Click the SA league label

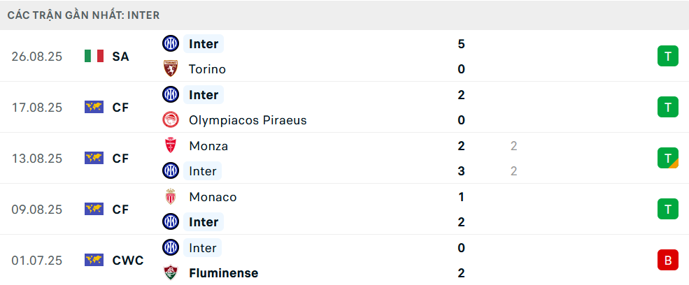click(120, 57)
